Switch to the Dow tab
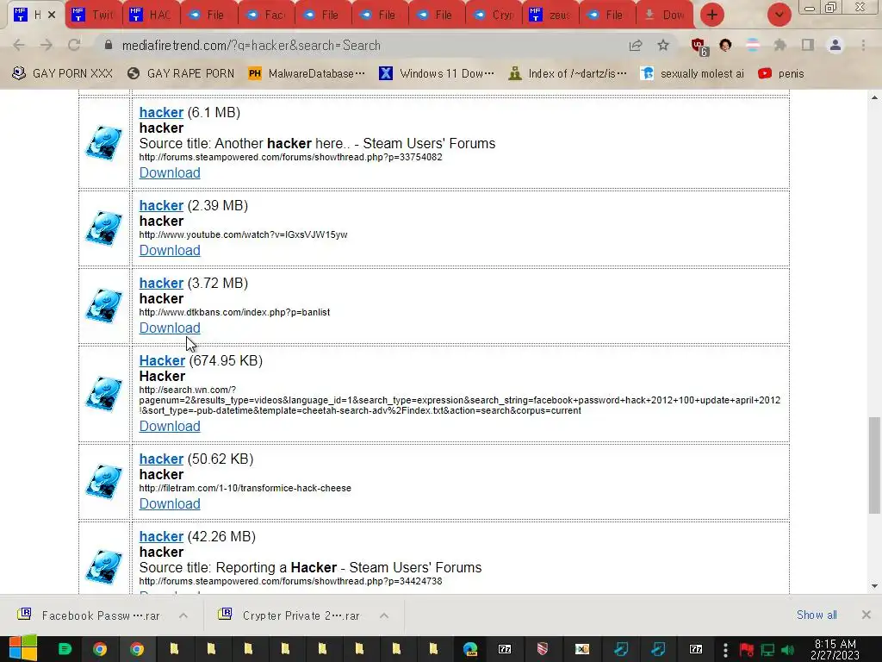882x662 pixels. pos(664,15)
